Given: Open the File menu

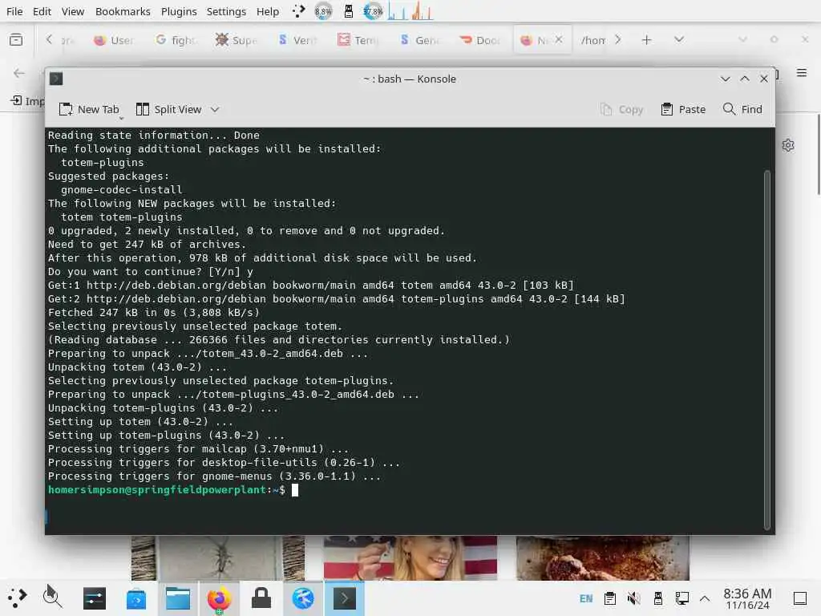Looking at the screenshot, I should (x=14, y=11).
